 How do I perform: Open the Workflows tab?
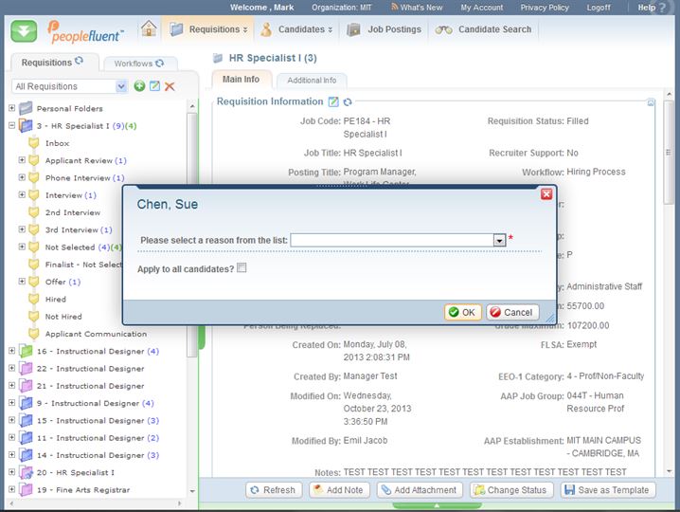[133, 64]
